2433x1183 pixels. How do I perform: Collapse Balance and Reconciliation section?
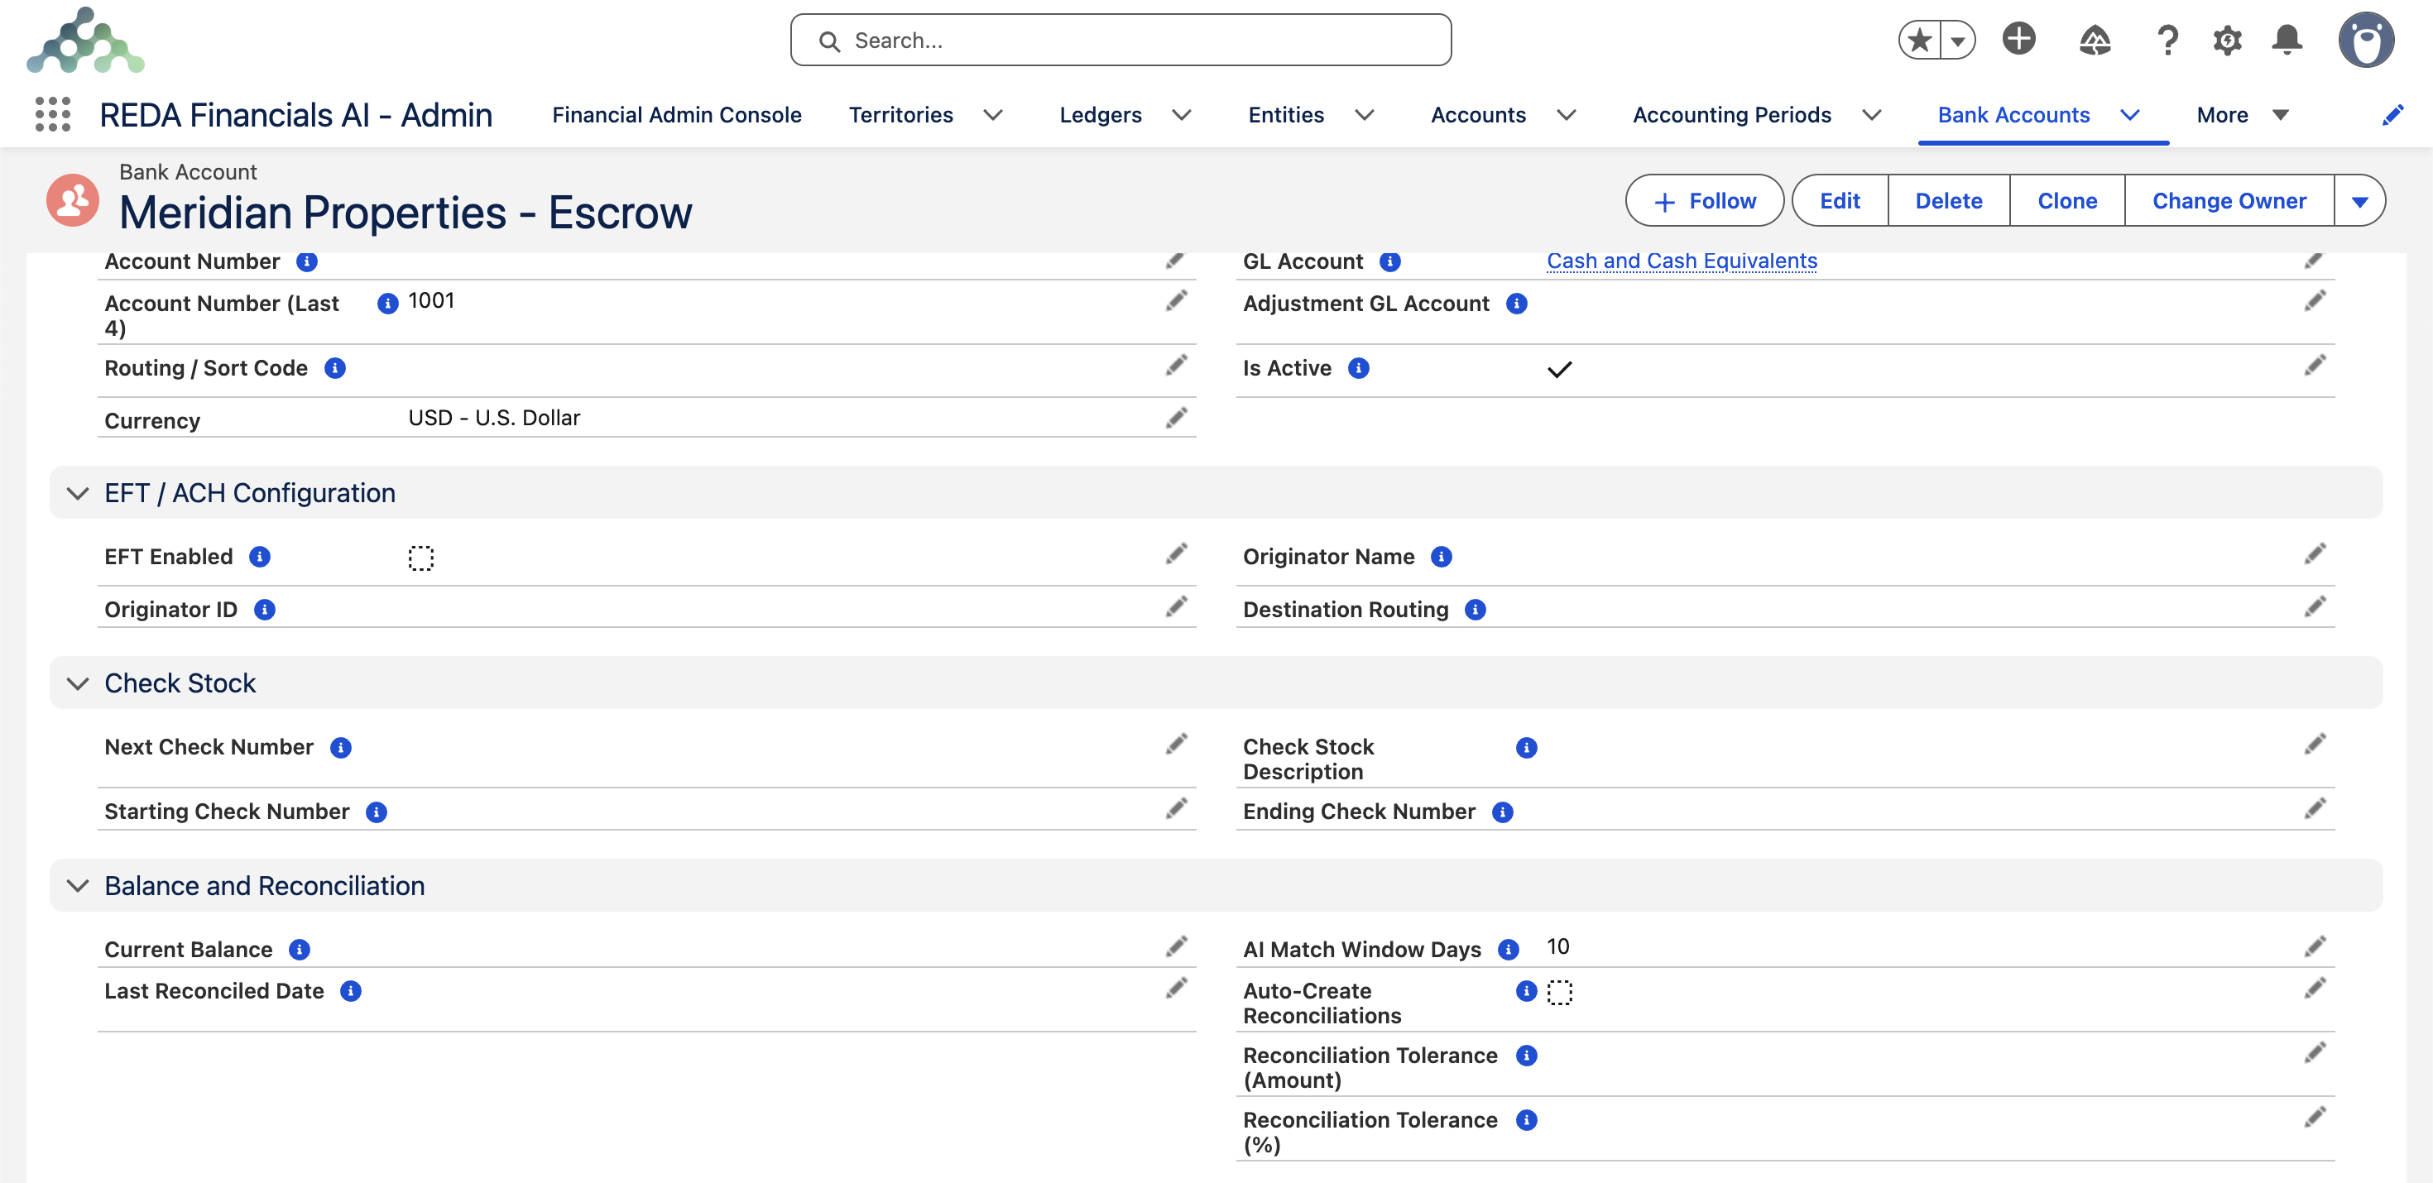79,886
